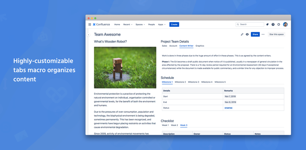Click the Schedule heading
Screen dimensions: 306x150
pos(167,78)
